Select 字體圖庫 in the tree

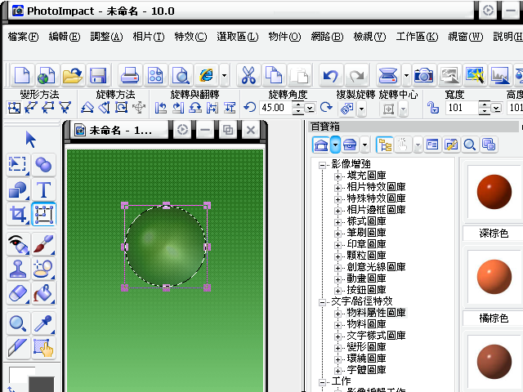[x=366, y=370]
